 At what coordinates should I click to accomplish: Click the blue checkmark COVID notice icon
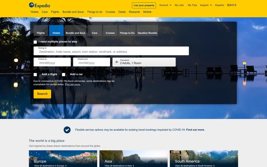coord(67,130)
